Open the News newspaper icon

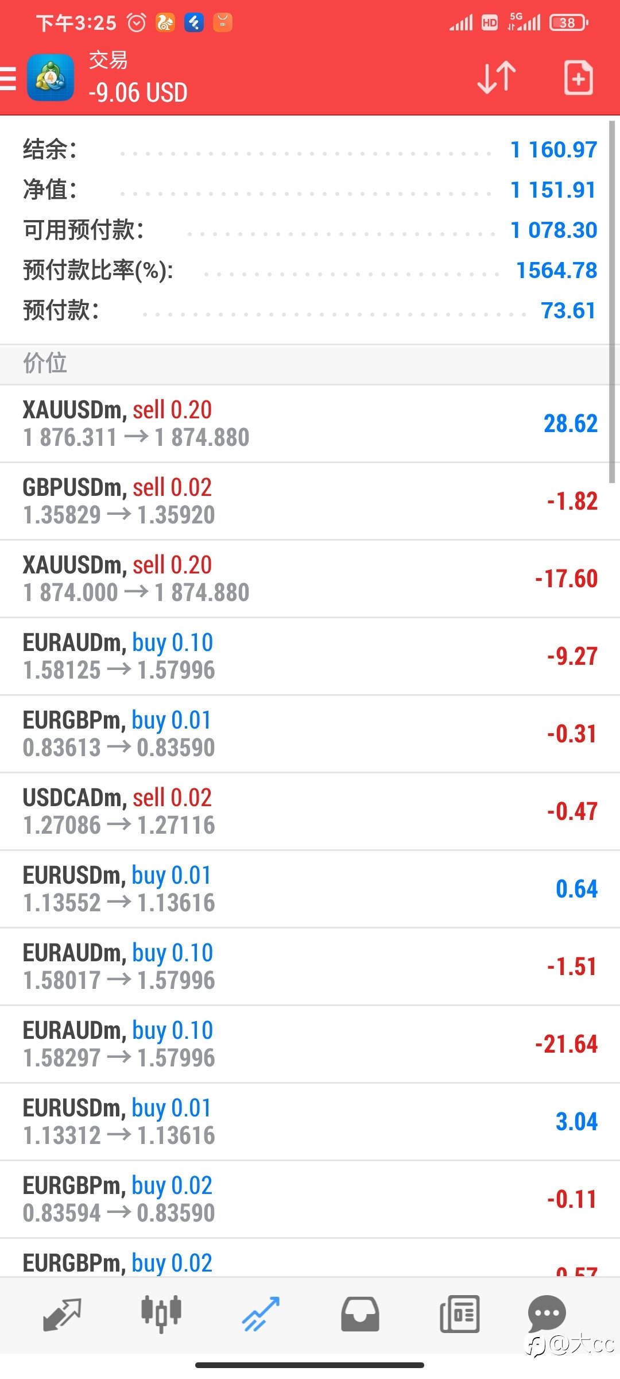coord(459,1313)
